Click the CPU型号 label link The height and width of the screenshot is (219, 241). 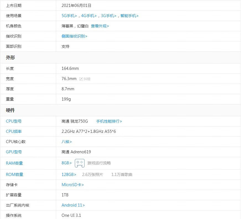(14, 121)
